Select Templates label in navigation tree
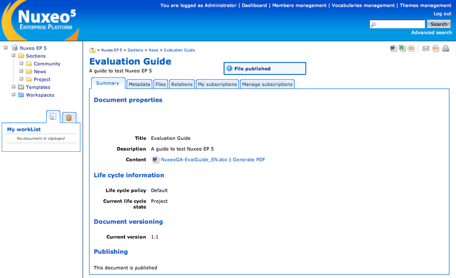Screen dimensions: 456x278 click(38, 88)
